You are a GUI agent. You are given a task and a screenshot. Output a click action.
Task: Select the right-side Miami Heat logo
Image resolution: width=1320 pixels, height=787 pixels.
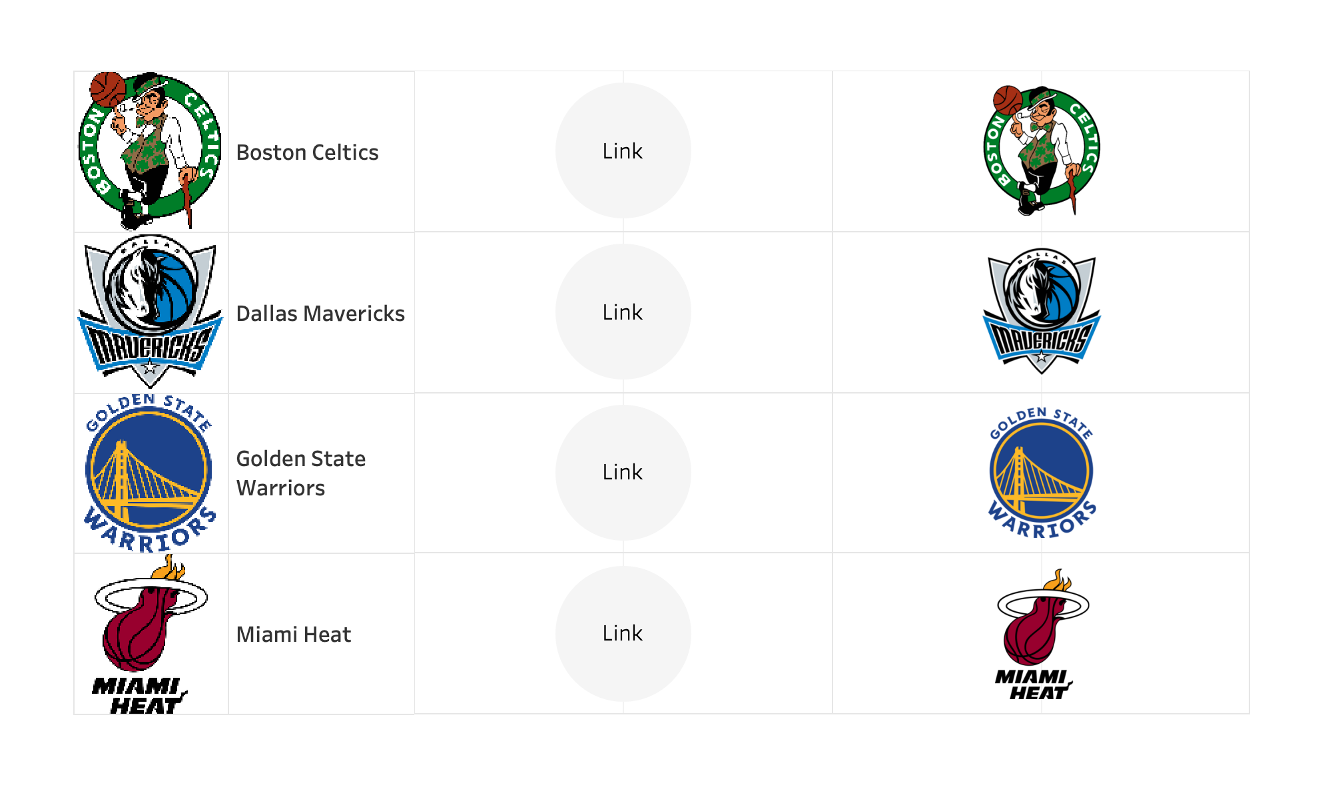pos(1041,634)
